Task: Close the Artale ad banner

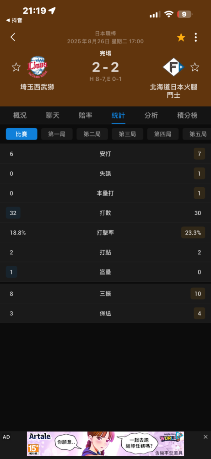Action: click(206, 437)
